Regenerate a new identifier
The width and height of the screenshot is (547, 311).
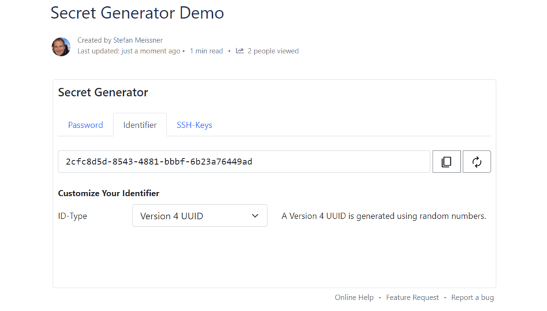477,162
